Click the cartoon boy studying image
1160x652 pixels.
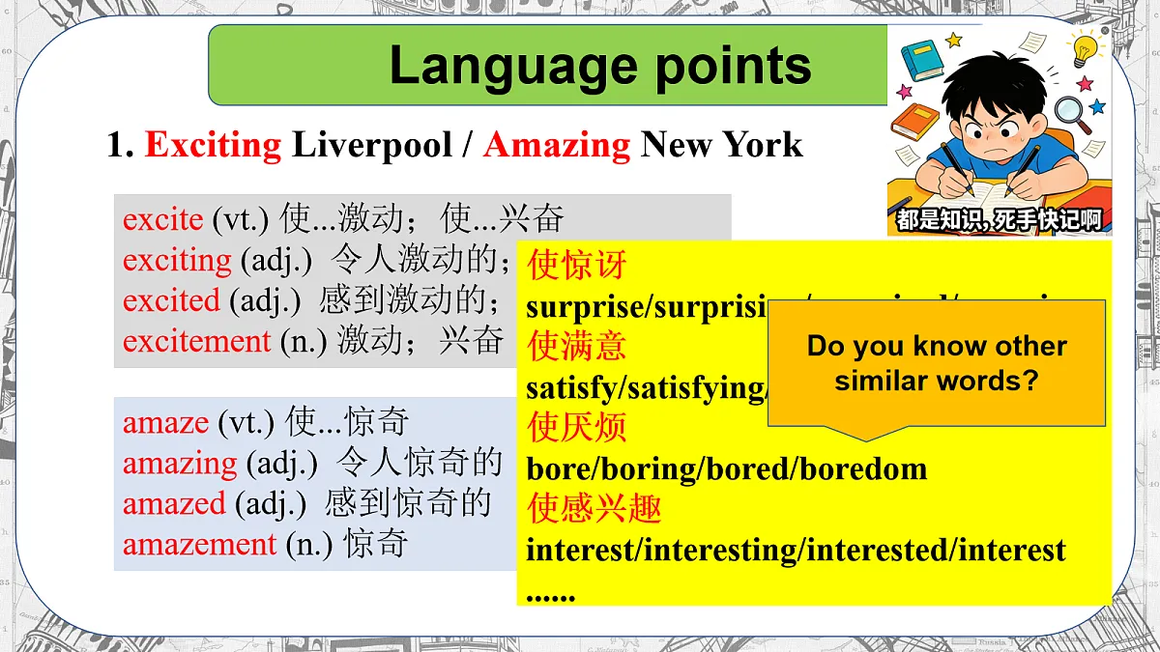click(1000, 129)
